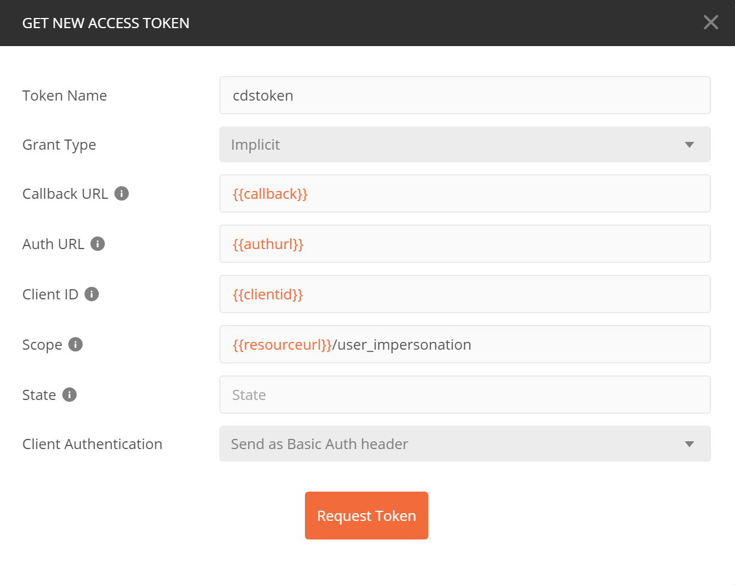Image resolution: width=735 pixels, height=585 pixels.
Task: Click the Callback URL field with {{callback}}
Action: (465, 193)
